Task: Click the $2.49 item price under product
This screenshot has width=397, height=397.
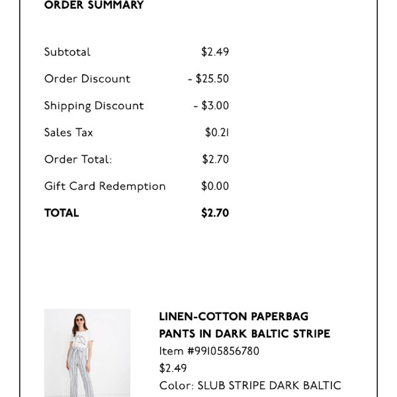Action: tap(173, 368)
